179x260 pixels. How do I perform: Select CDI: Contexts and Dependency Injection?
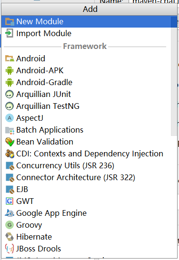click(x=86, y=154)
